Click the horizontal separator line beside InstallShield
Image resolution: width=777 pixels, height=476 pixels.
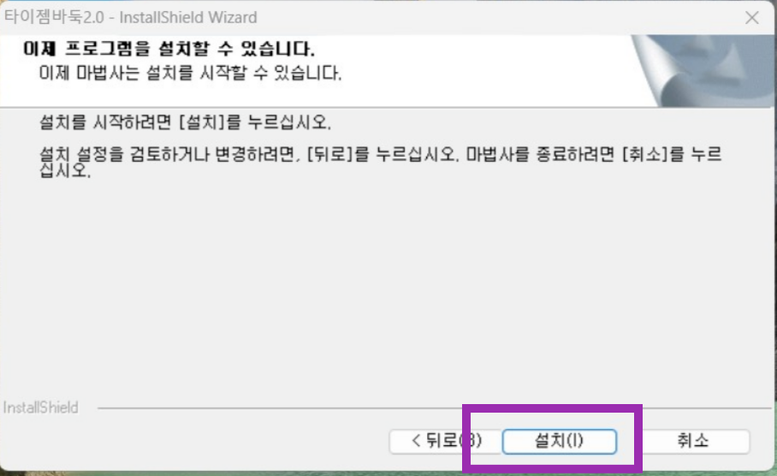pos(435,408)
